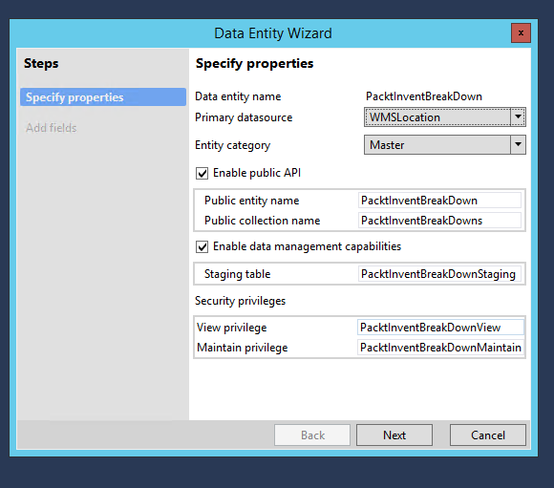Toggle Enable data management capabilities checkbox
The image size is (554, 488).
coord(202,246)
